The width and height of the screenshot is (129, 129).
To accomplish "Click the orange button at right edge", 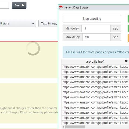I will (128, 38).
